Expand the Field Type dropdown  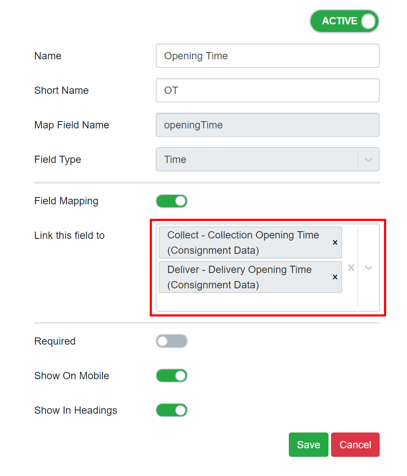pyautogui.click(x=368, y=159)
